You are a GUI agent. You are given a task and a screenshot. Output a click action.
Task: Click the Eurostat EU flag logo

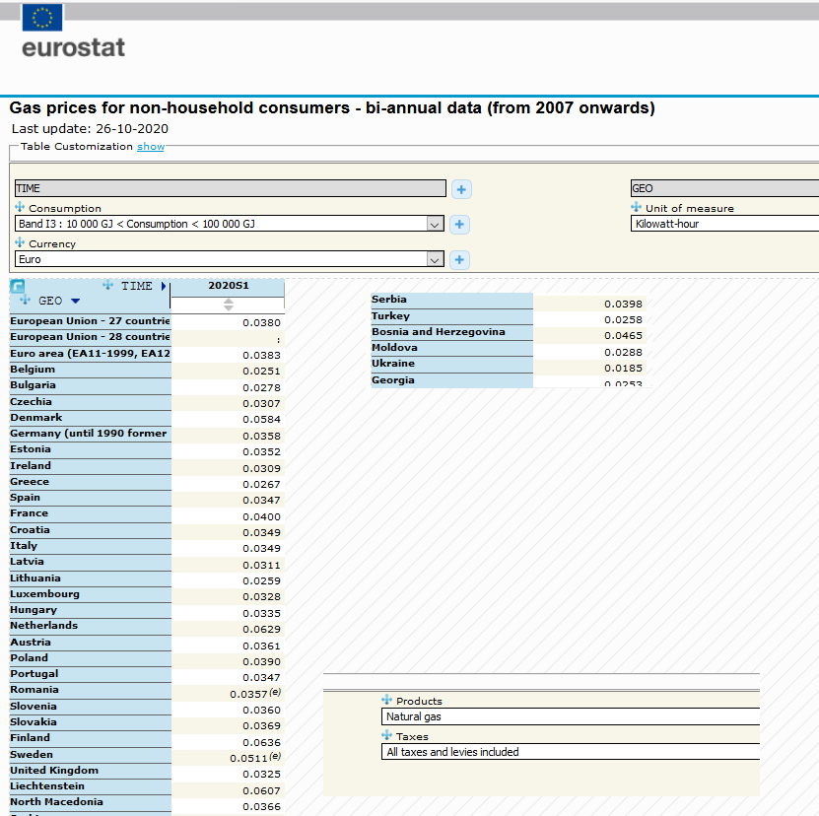(41, 17)
